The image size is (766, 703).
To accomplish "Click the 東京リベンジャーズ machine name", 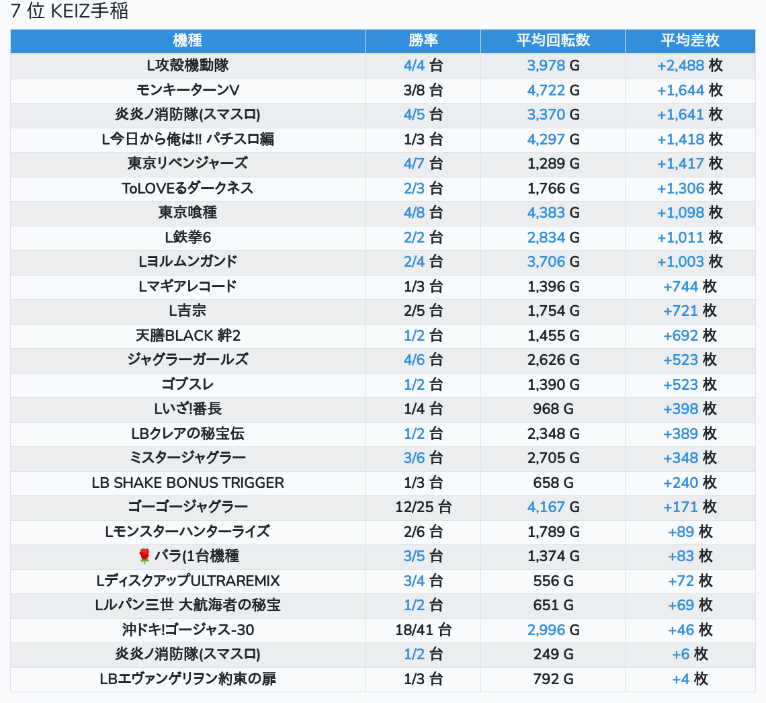I will [187, 163].
